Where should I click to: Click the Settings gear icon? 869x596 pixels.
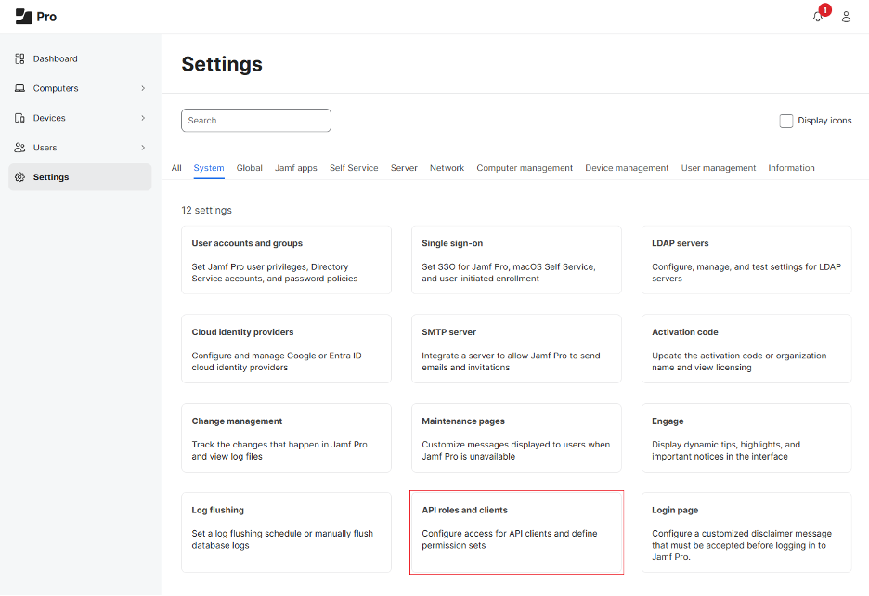pyautogui.click(x=19, y=177)
